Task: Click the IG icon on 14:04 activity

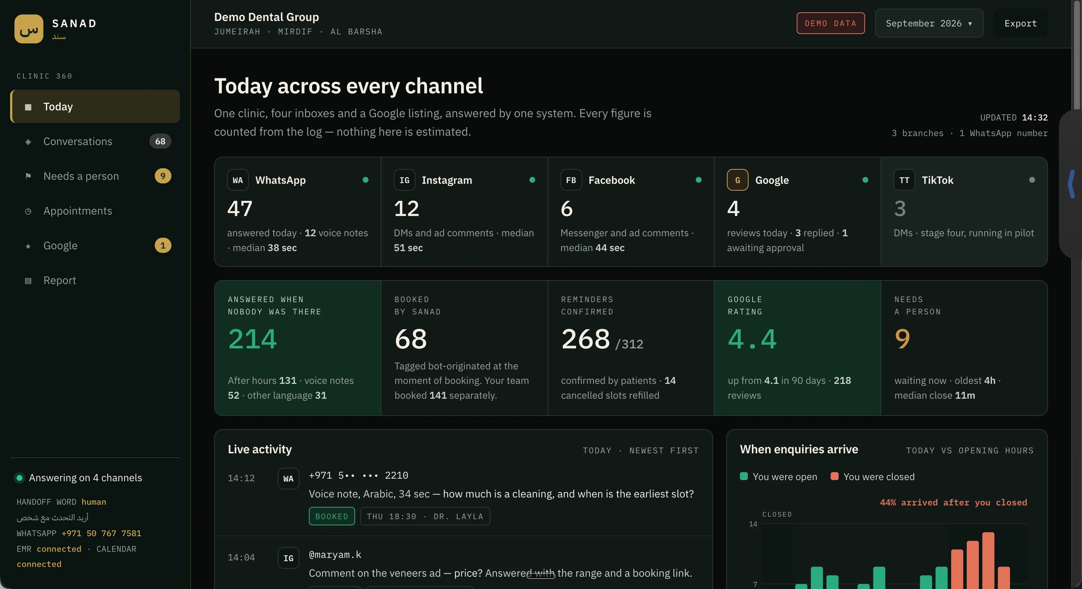Action: coord(288,558)
